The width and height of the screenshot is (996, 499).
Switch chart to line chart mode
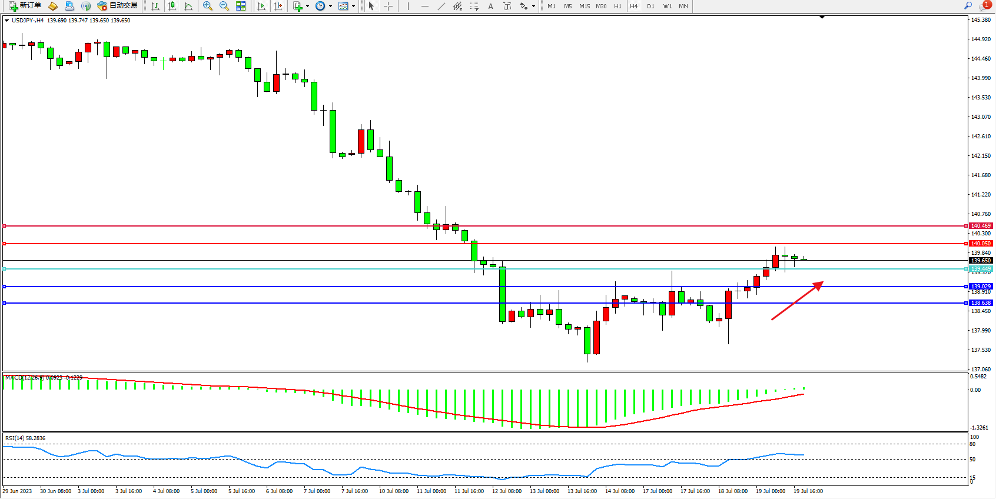pos(188,6)
